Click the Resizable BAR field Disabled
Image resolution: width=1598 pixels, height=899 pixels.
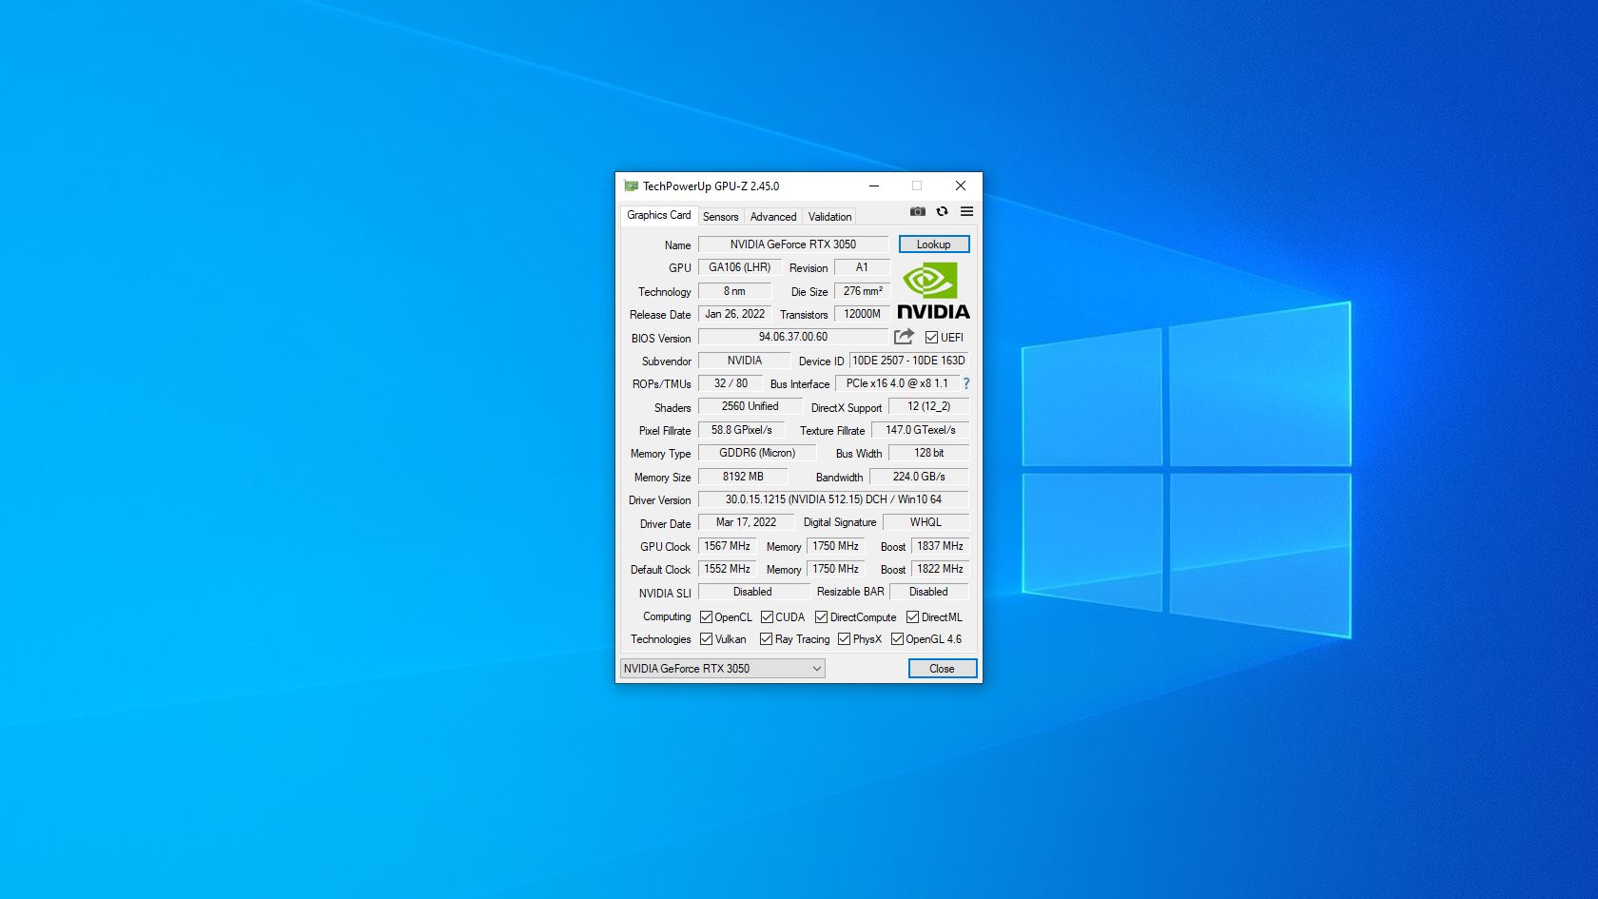pyautogui.click(x=928, y=592)
